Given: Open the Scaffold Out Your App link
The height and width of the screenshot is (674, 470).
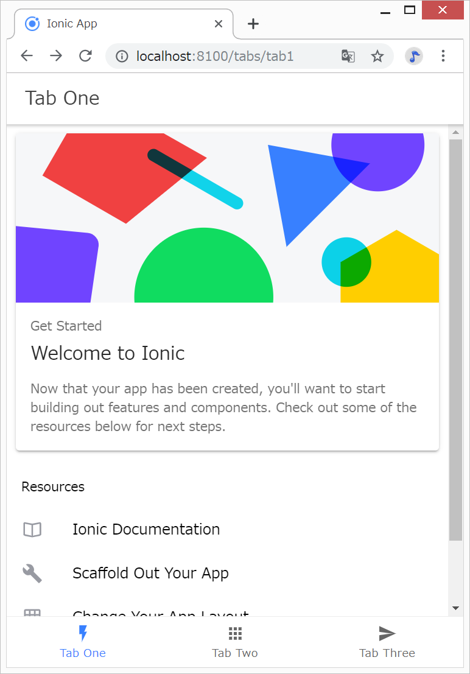Looking at the screenshot, I should point(150,573).
